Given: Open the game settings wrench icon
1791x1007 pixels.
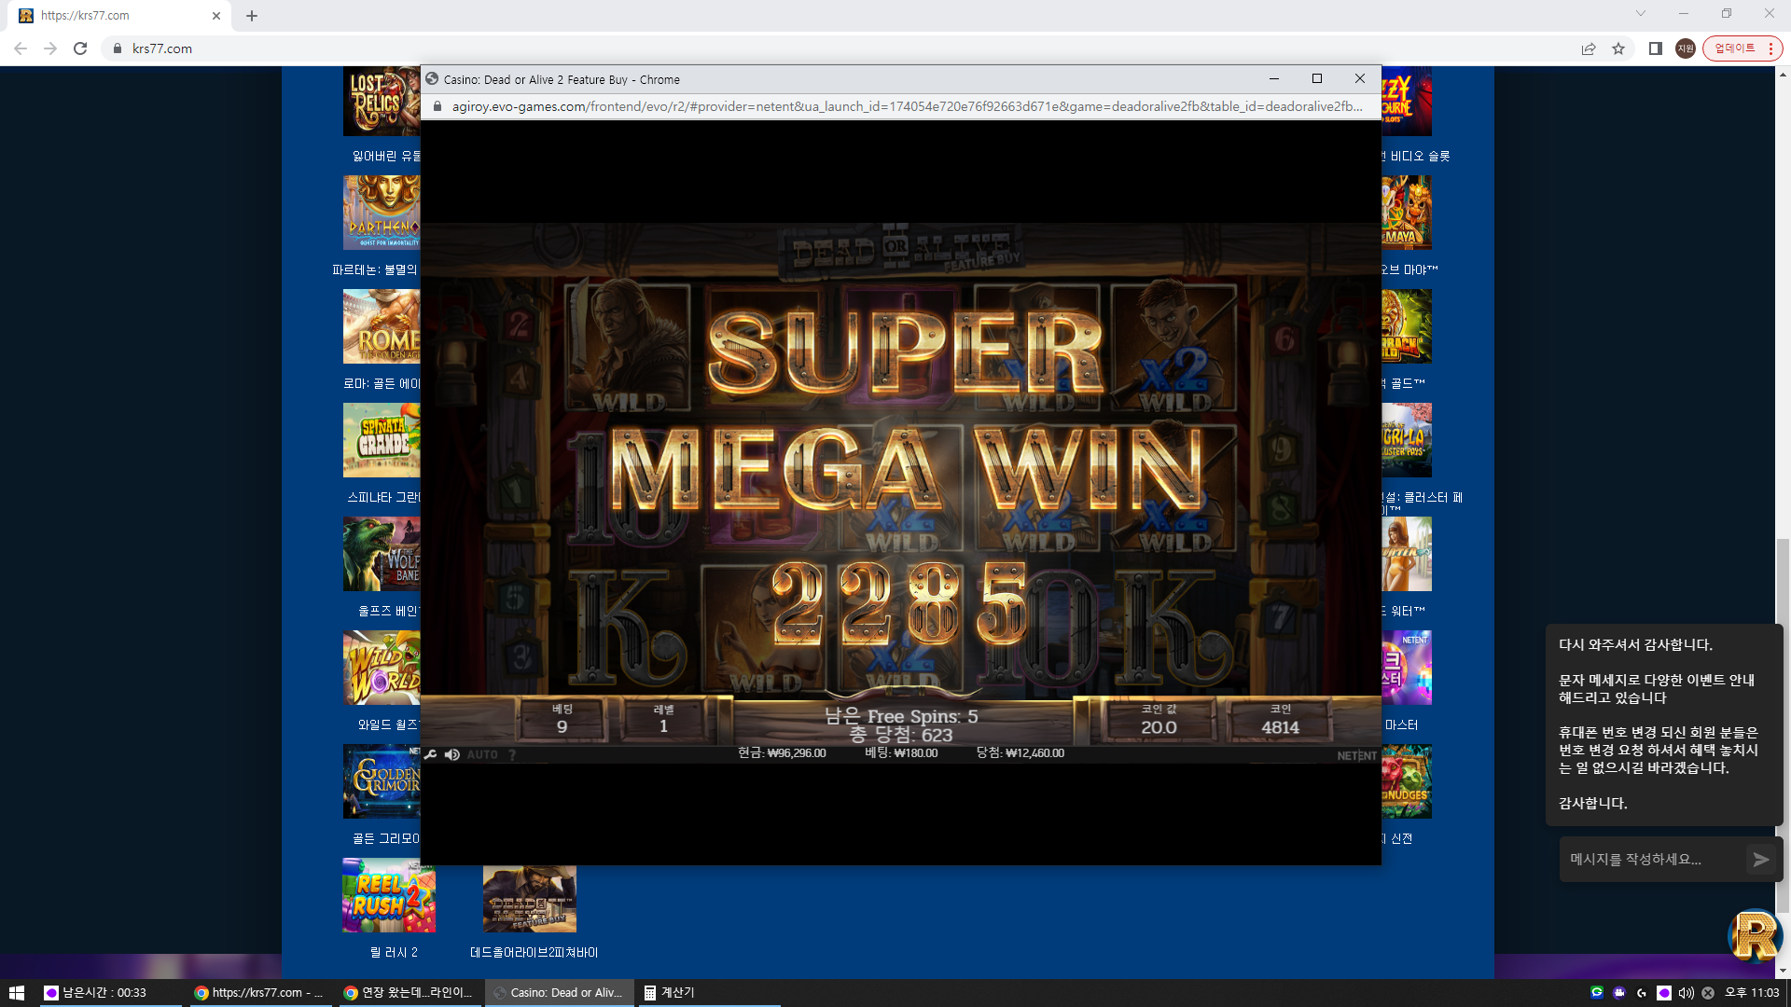Looking at the screenshot, I should [430, 754].
